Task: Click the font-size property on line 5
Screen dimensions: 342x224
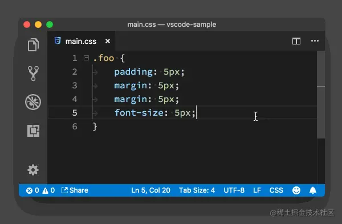Action: click(x=139, y=113)
